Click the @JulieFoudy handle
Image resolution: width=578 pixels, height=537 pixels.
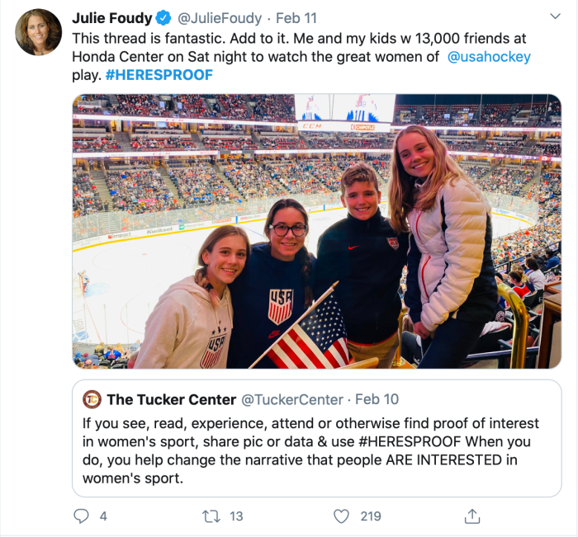pos(215,17)
